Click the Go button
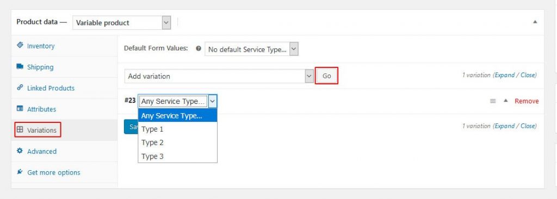 coord(326,76)
